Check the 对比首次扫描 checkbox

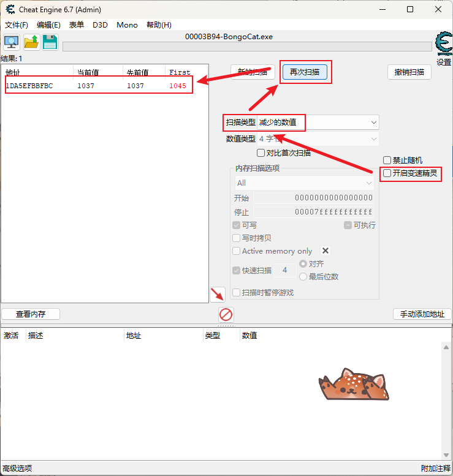(x=261, y=153)
